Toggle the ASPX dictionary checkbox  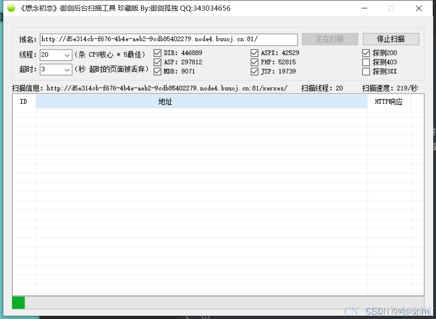pyautogui.click(x=254, y=53)
